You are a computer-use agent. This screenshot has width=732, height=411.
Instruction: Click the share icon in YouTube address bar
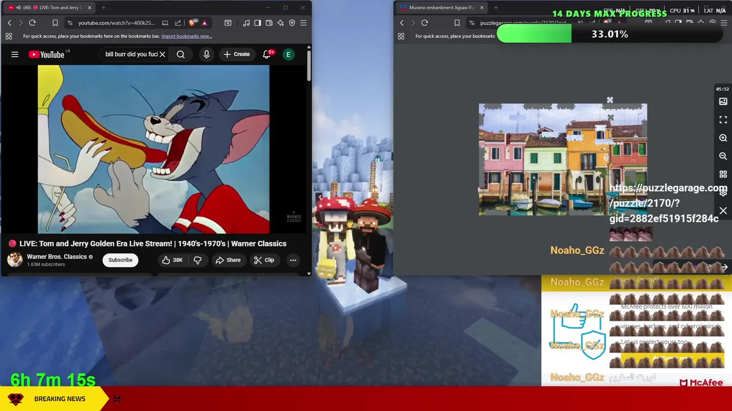click(178, 23)
